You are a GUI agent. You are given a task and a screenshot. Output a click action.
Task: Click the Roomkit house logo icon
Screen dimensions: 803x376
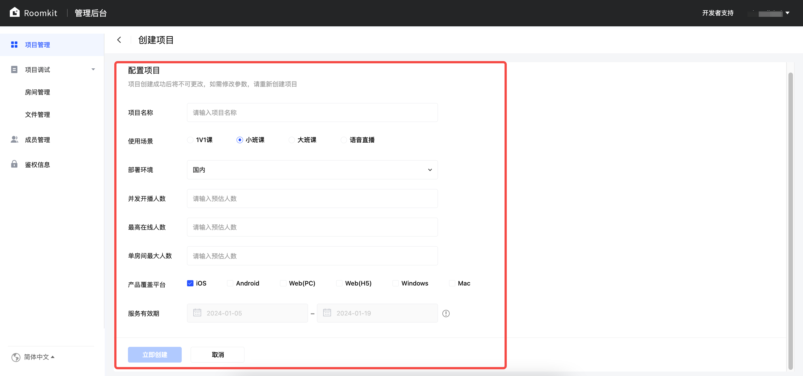click(15, 13)
